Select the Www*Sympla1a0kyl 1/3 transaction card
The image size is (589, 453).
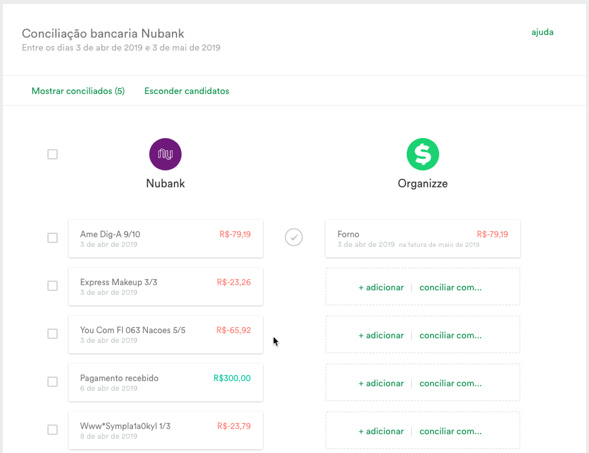(x=165, y=430)
